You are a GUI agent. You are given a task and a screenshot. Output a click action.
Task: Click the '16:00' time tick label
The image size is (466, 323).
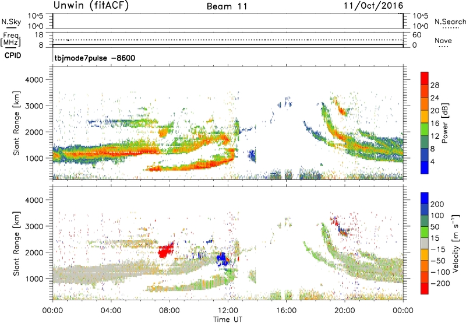[286, 311]
